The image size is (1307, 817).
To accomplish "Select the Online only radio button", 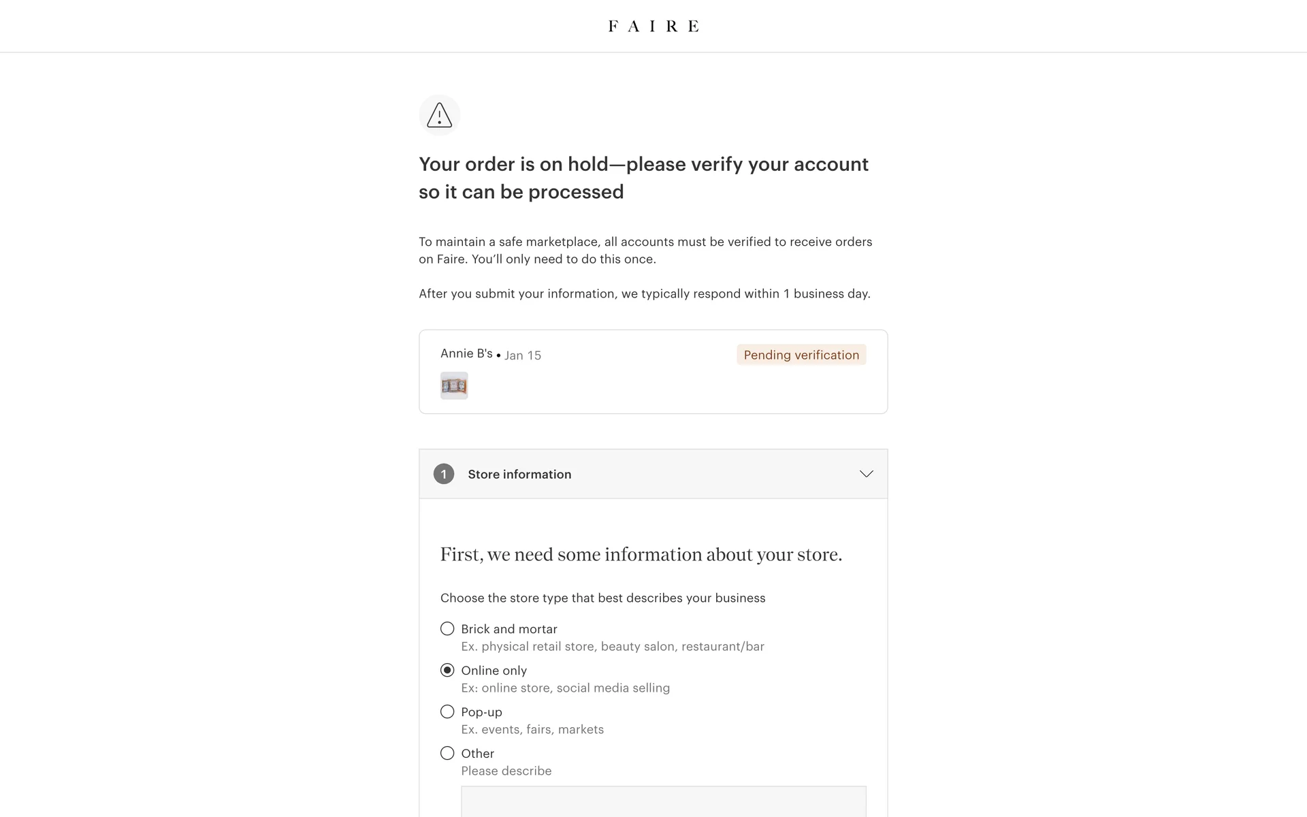I will [447, 671].
